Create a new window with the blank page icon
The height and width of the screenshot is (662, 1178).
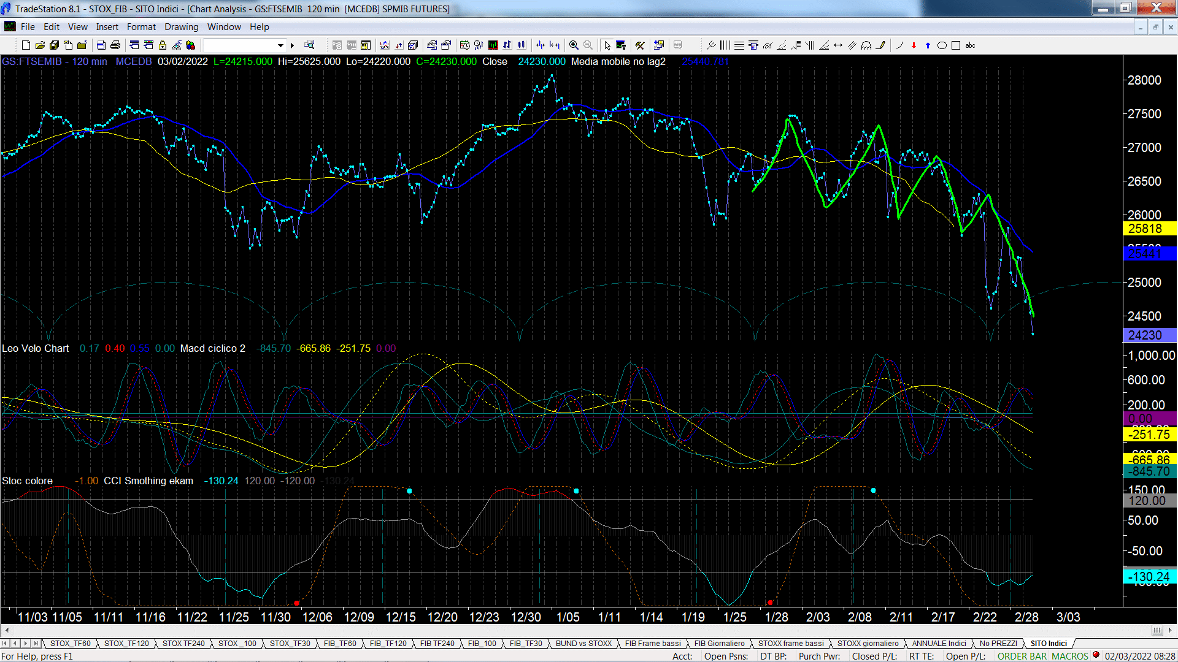(26, 45)
